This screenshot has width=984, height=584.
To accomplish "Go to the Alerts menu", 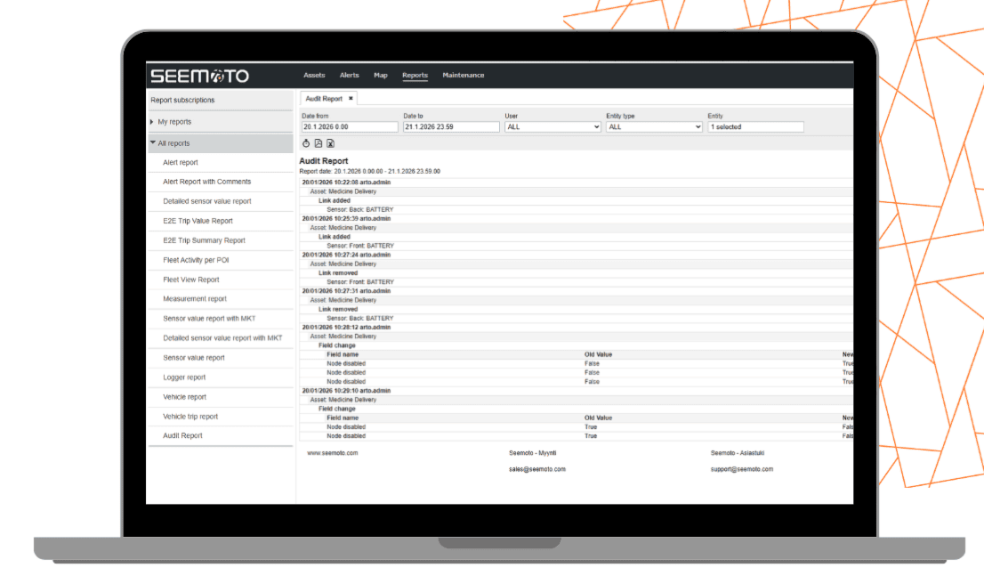I will (x=350, y=76).
